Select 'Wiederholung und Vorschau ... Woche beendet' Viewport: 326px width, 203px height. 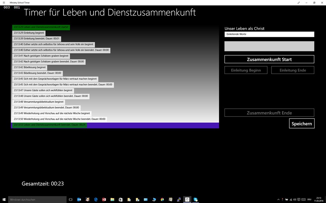[x=60, y=119]
